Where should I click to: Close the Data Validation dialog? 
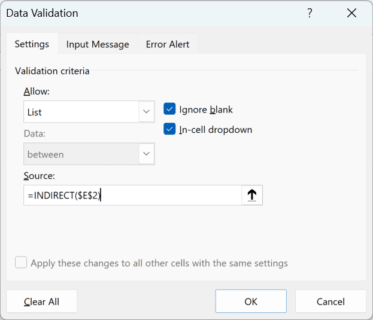click(351, 13)
